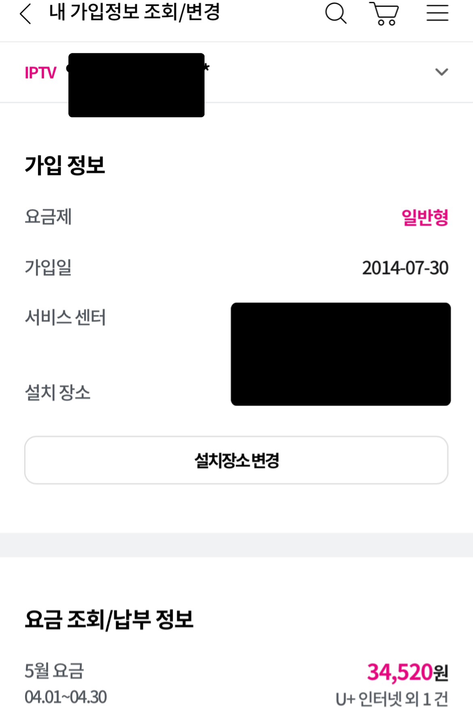Select the pink IPTV service label
The image size is (473, 708).
tap(40, 73)
